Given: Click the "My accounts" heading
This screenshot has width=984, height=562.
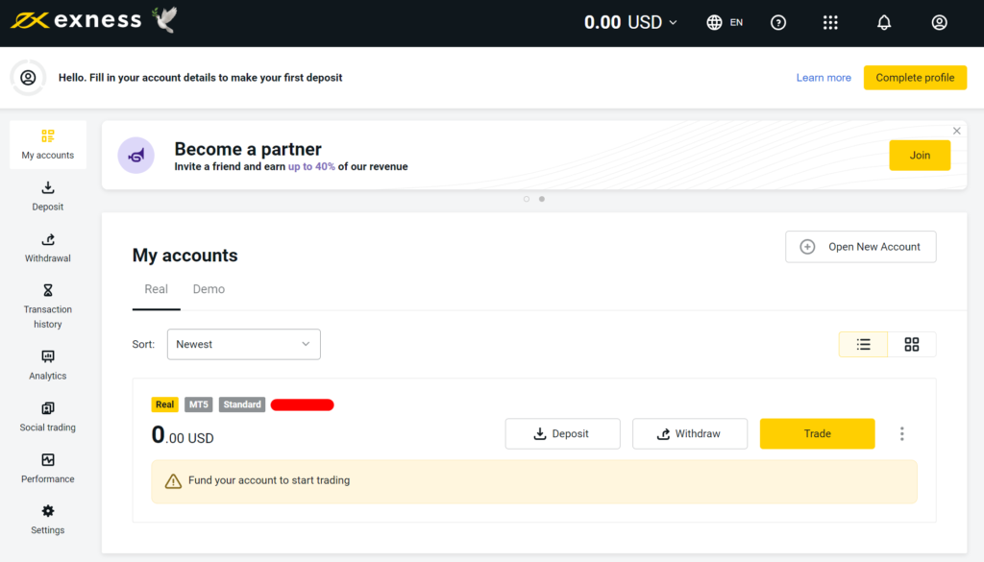Looking at the screenshot, I should [185, 256].
